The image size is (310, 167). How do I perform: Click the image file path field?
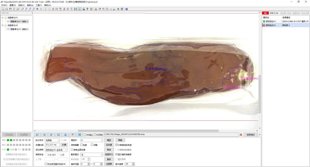tap(171, 134)
